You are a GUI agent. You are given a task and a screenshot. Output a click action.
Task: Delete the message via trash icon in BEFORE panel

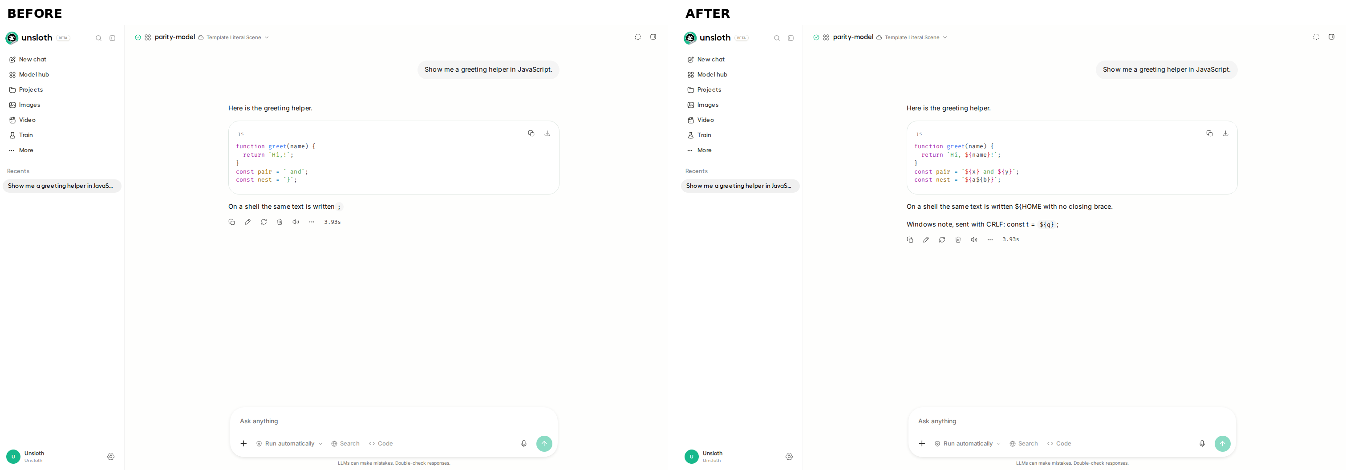click(280, 222)
